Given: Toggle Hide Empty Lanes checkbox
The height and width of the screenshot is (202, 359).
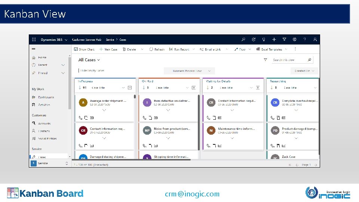Looking at the screenshot, I should click(79, 71).
